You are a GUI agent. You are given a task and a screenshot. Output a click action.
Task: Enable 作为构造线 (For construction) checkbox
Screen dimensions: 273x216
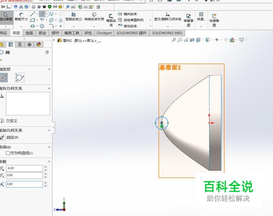[7, 153]
